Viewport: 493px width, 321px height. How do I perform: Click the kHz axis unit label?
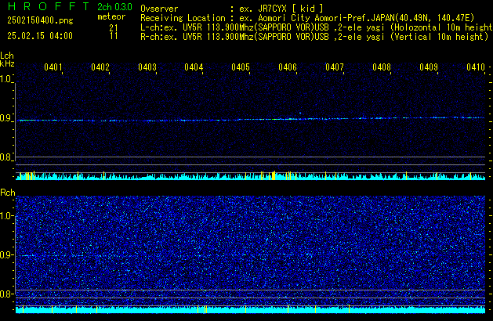click(x=7, y=63)
